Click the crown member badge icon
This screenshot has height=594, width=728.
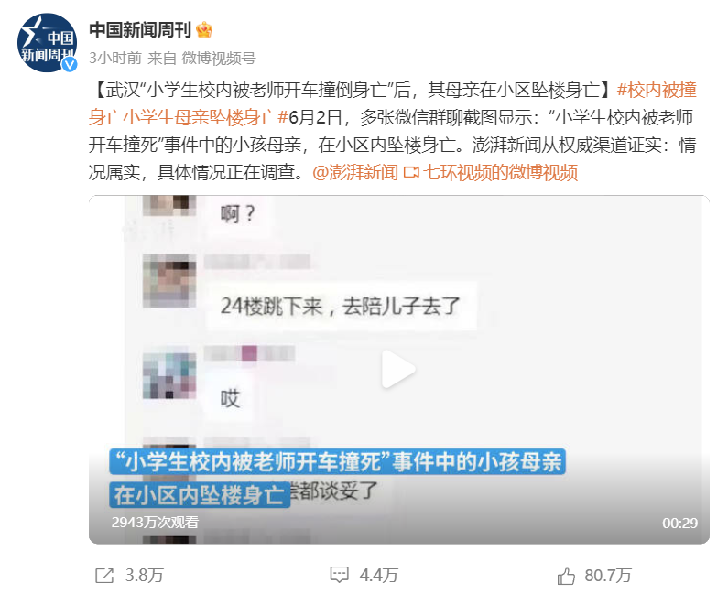click(204, 30)
